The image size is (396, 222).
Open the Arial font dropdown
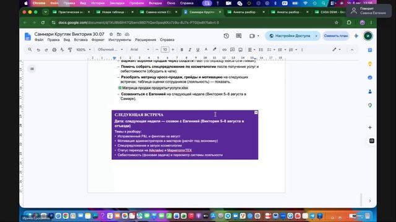[x=140, y=49]
